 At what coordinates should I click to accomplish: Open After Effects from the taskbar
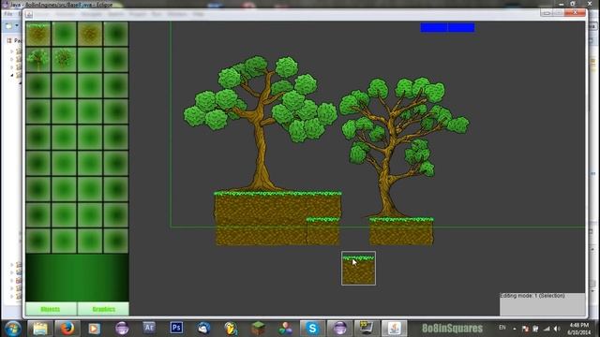(149, 328)
